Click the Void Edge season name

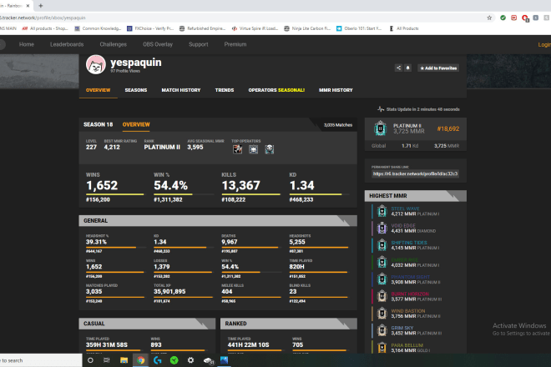tap(403, 225)
